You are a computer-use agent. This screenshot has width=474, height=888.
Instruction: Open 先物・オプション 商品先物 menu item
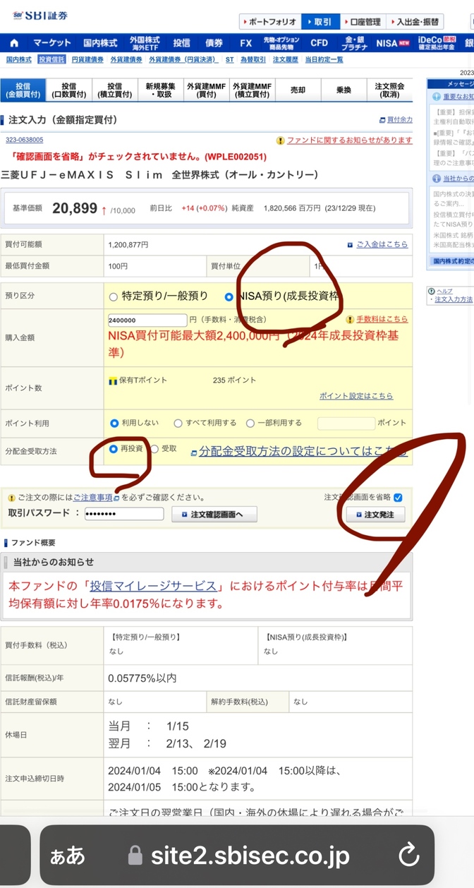[281, 43]
